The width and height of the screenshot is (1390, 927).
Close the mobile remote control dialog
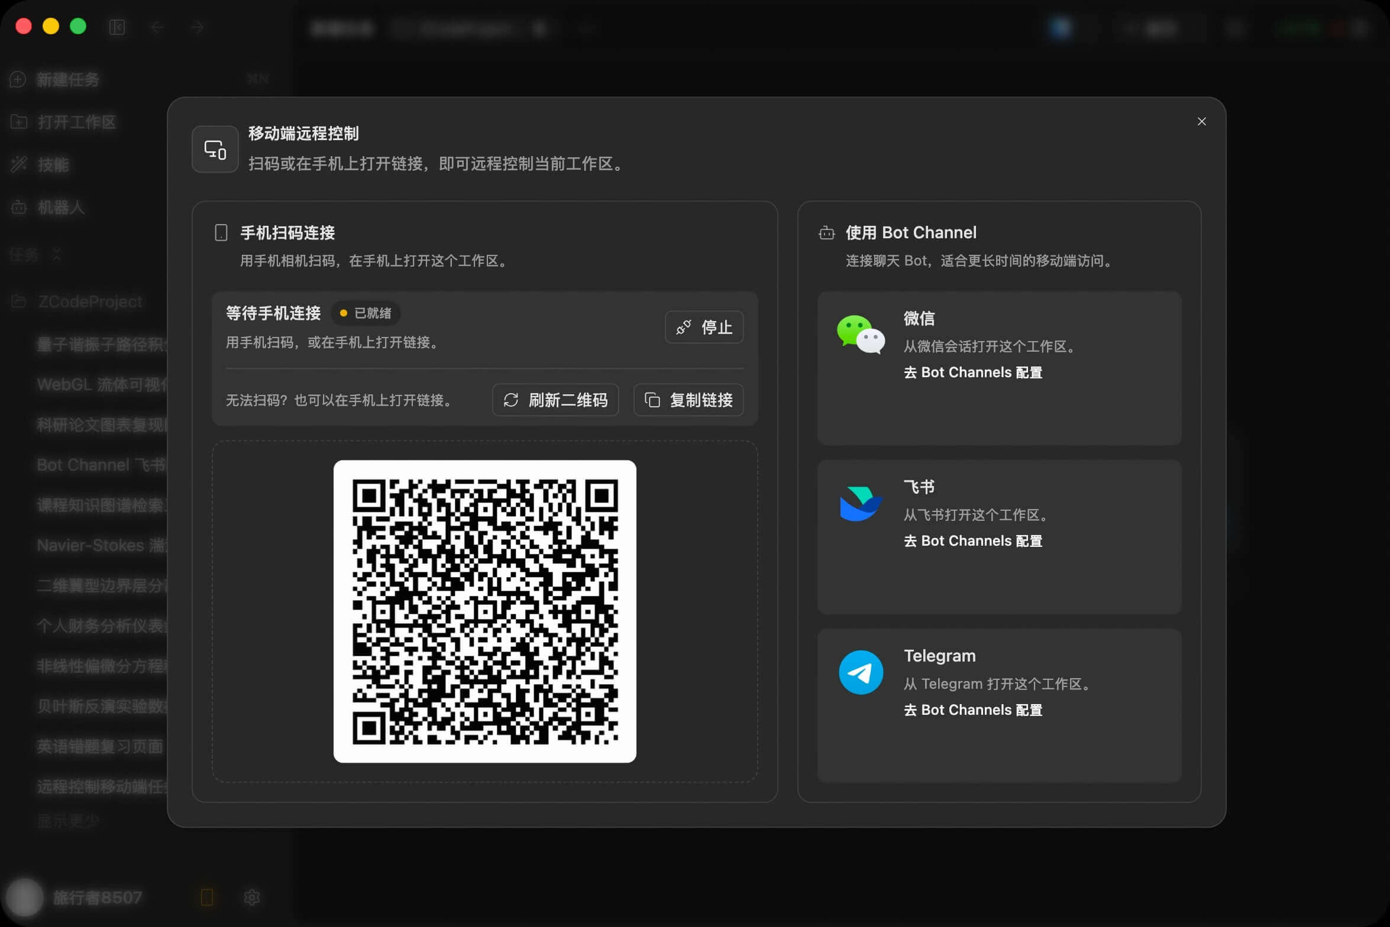click(x=1201, y=122)
